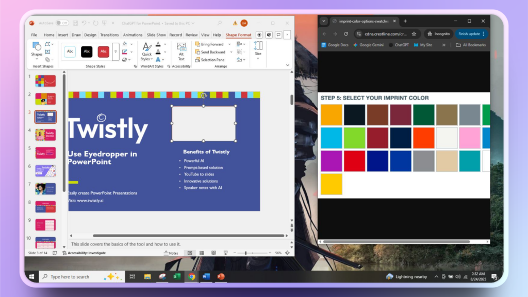
Task: Open Chrome tab search dropdown
Action: 324,21
